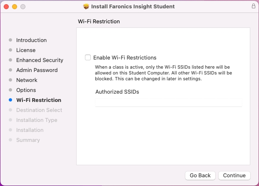Select the Network step in sidebar
This screenshot has height=186, width=259.
(27, 80)
